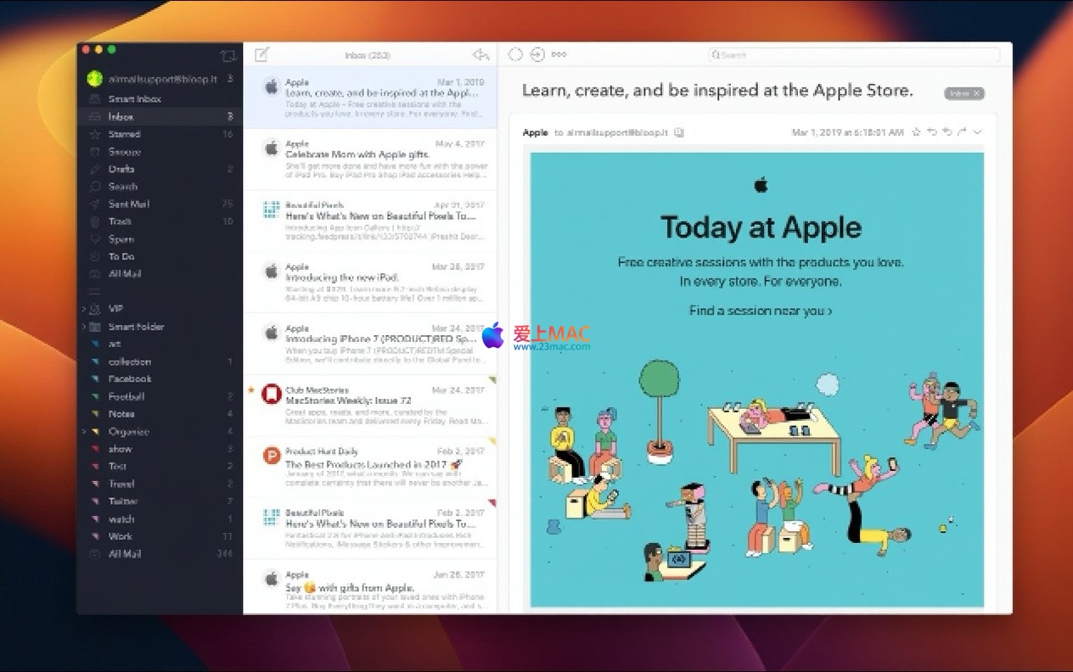Image resolution: width=1073 pixels, height=672 pixels.
Task: Click in the Search field
Action: (853, 55)
